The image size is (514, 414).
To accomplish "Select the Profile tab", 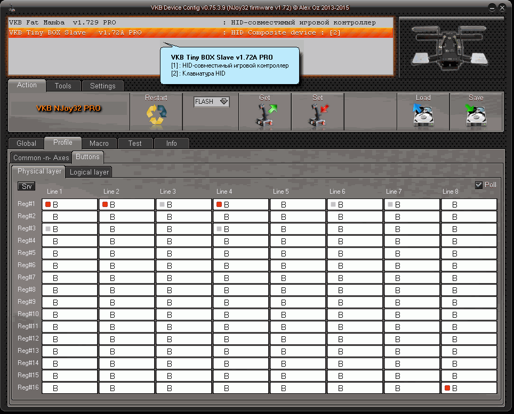I will 62,143.
